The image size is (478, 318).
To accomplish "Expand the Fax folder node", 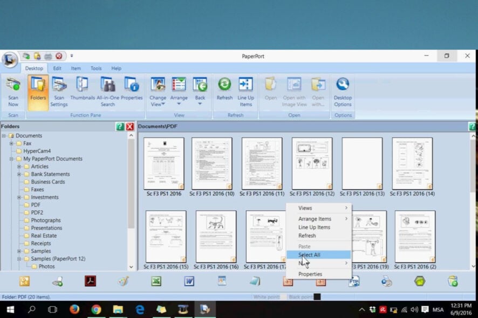I will pos(11,143).
